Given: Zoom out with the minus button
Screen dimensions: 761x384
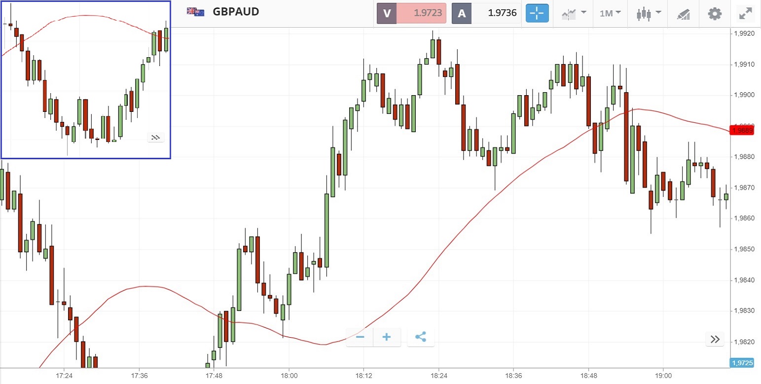Looking at the screenshot, I should tap(360, 337).
